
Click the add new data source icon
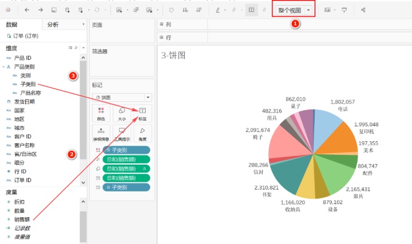tap(68, 10)
